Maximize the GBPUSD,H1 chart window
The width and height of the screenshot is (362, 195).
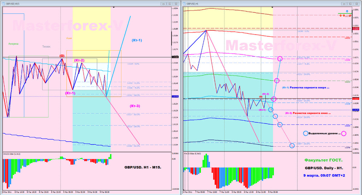tap(350, 4)
